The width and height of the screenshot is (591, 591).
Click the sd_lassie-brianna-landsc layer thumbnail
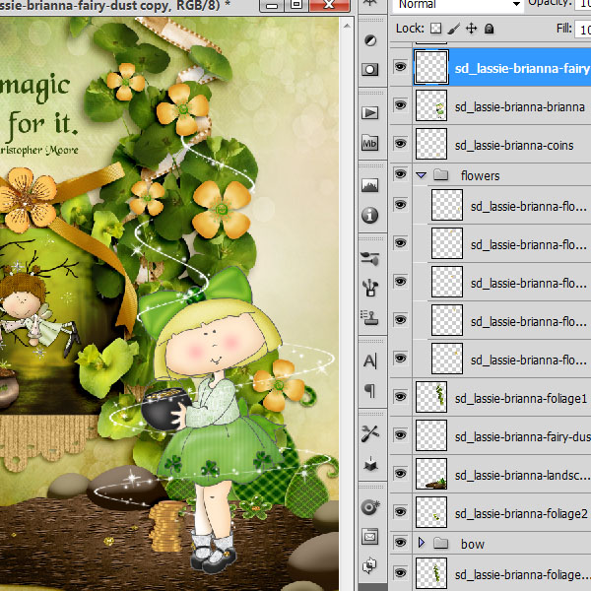point(431,474)
